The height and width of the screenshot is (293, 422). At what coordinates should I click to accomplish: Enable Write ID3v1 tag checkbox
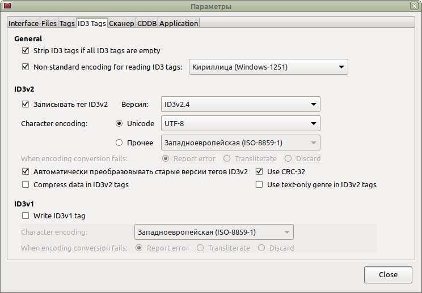[x=25, y=216]
